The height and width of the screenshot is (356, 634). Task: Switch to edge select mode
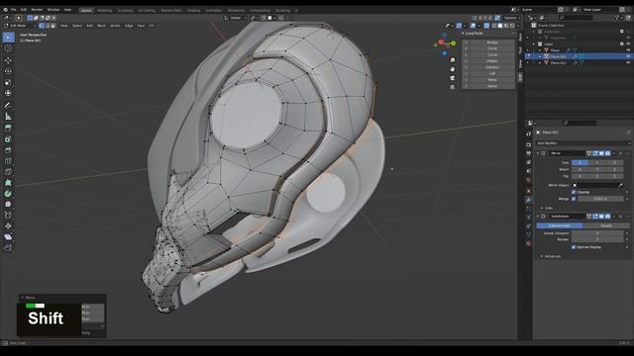[x=48, y=26]
